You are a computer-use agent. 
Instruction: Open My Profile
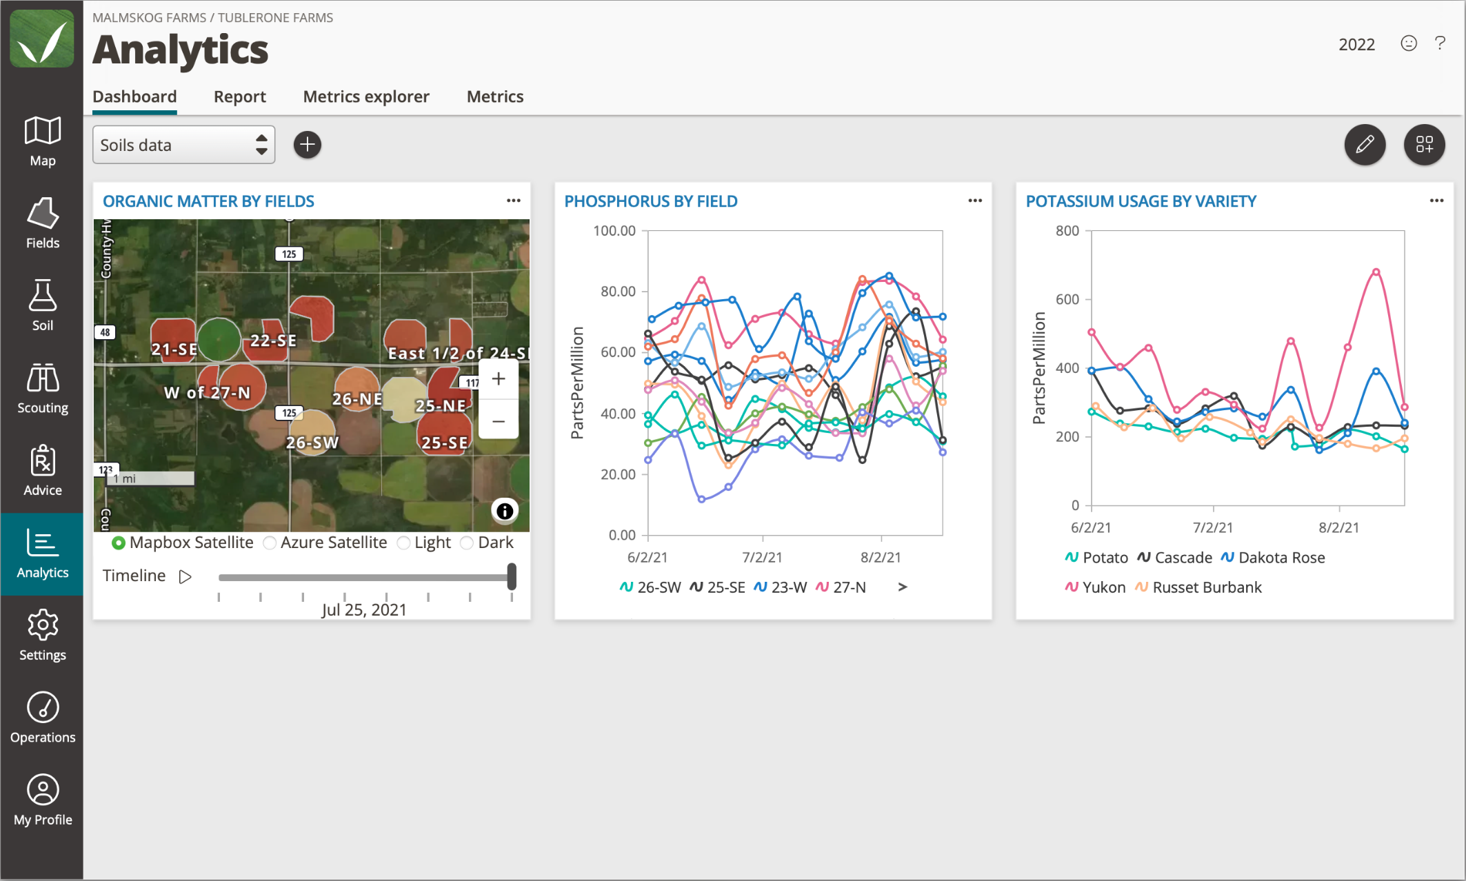point(42,800)
